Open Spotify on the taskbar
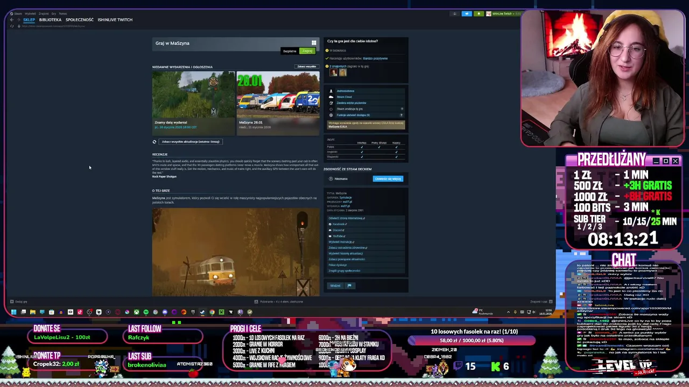 [146, 312]
